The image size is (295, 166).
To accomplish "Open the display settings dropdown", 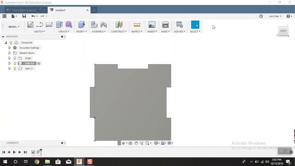I will (x=157, y=143).
